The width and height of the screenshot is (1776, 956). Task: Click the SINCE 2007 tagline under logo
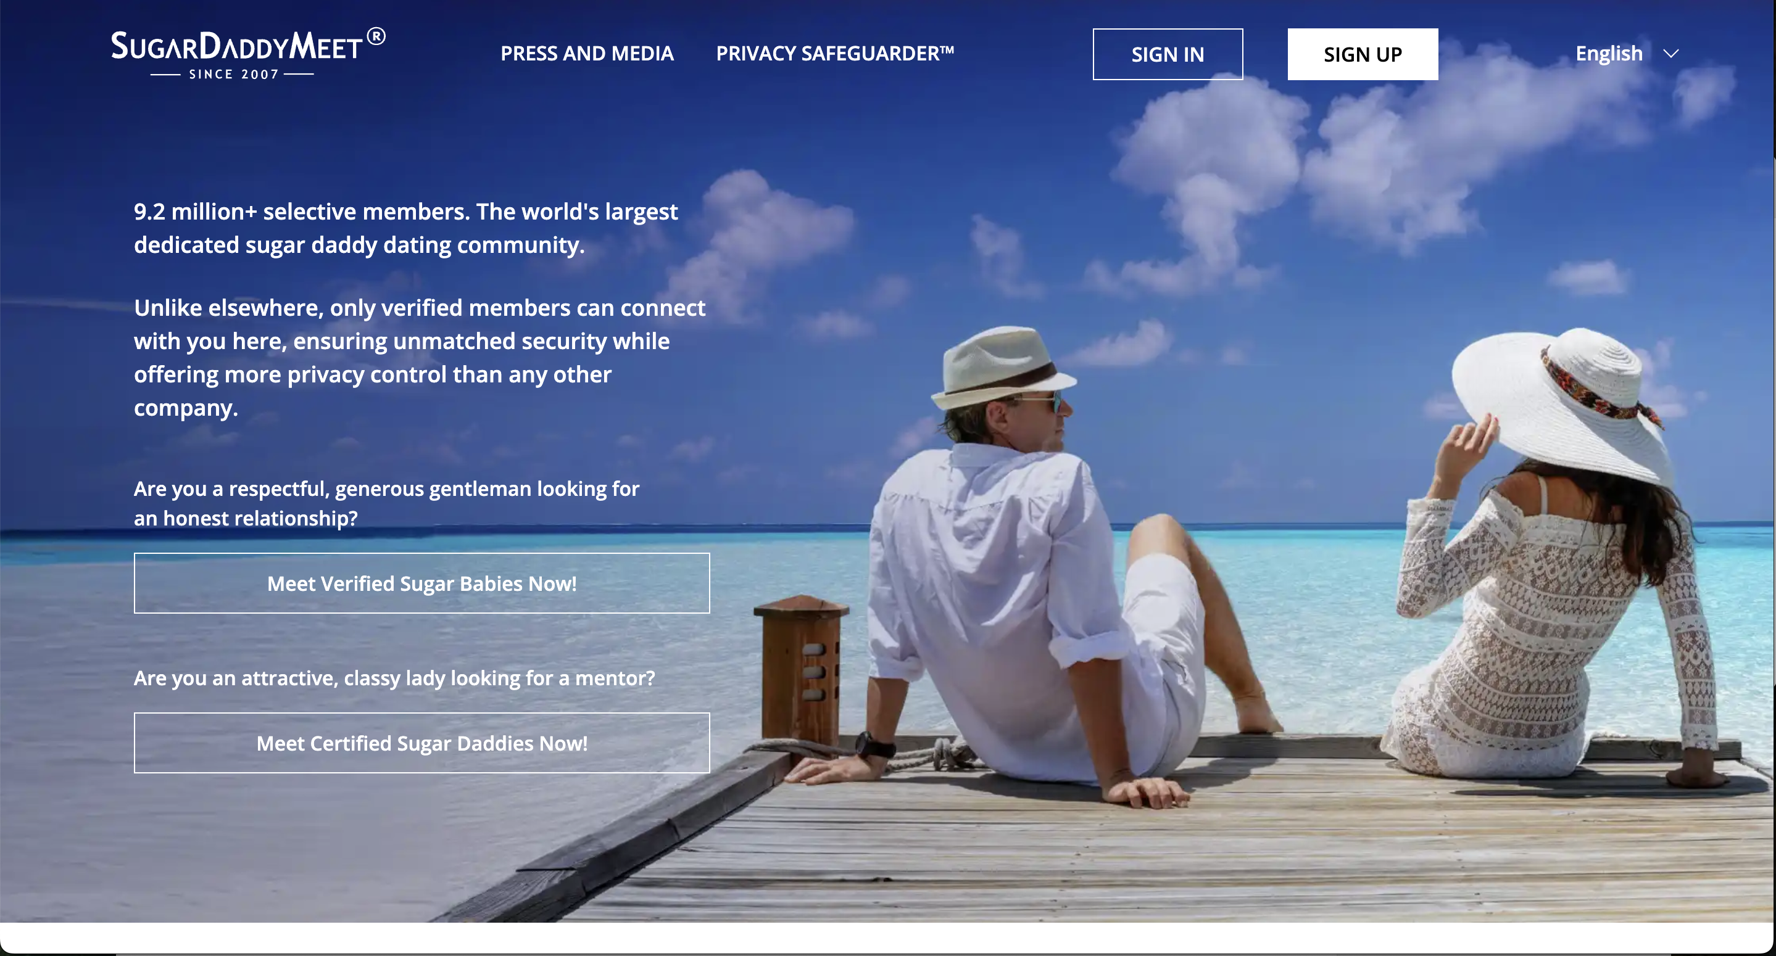click(x=233, y=75)
